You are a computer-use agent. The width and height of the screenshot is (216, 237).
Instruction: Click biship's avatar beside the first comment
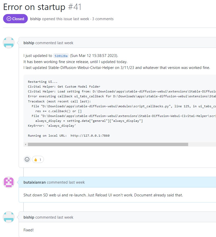[x=9, y=43]
